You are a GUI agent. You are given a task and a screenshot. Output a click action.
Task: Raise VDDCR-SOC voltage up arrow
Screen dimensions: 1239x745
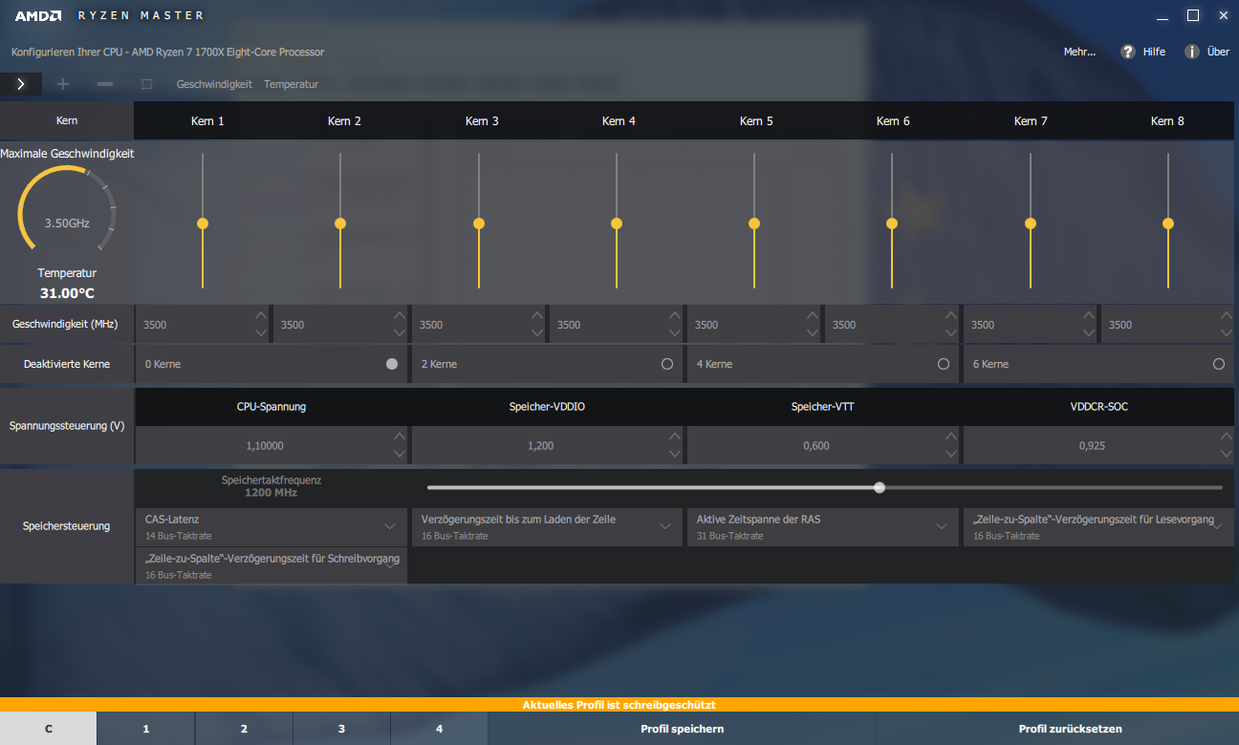(1226, 436)
